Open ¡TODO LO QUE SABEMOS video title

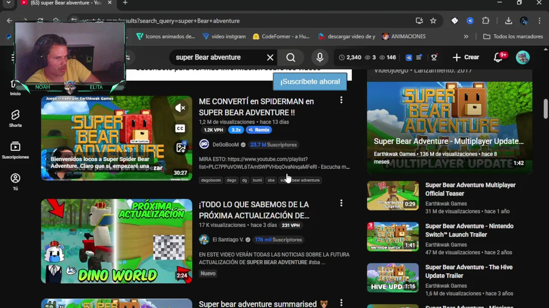click(254, 210)
